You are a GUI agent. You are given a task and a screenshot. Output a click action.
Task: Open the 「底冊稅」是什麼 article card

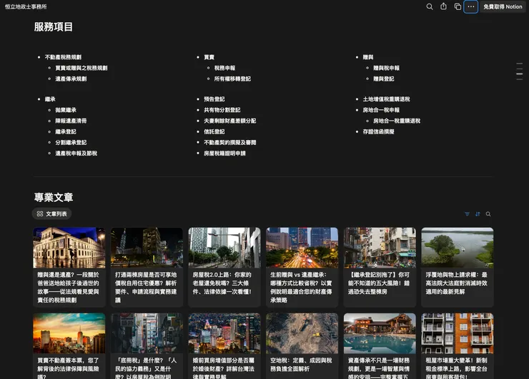[147, 346]
